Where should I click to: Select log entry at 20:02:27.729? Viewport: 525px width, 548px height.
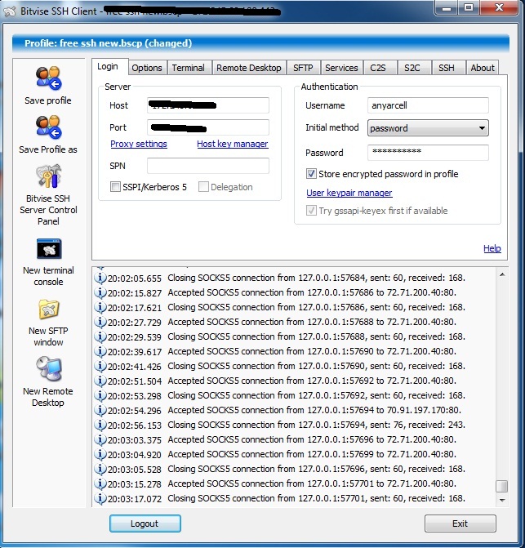276,322
